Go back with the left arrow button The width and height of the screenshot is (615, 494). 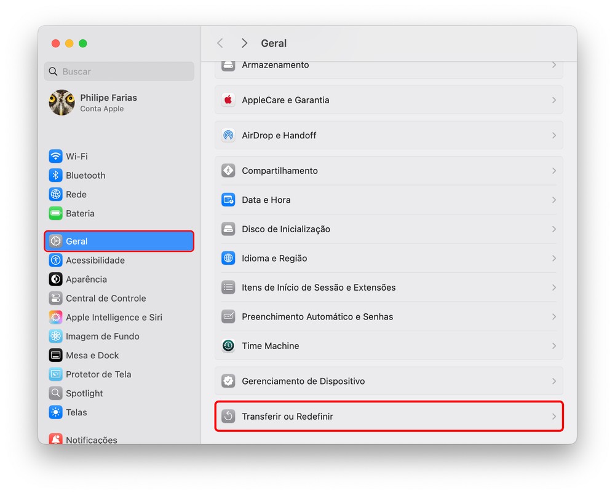pyautogui.click(x=220, y=43)
